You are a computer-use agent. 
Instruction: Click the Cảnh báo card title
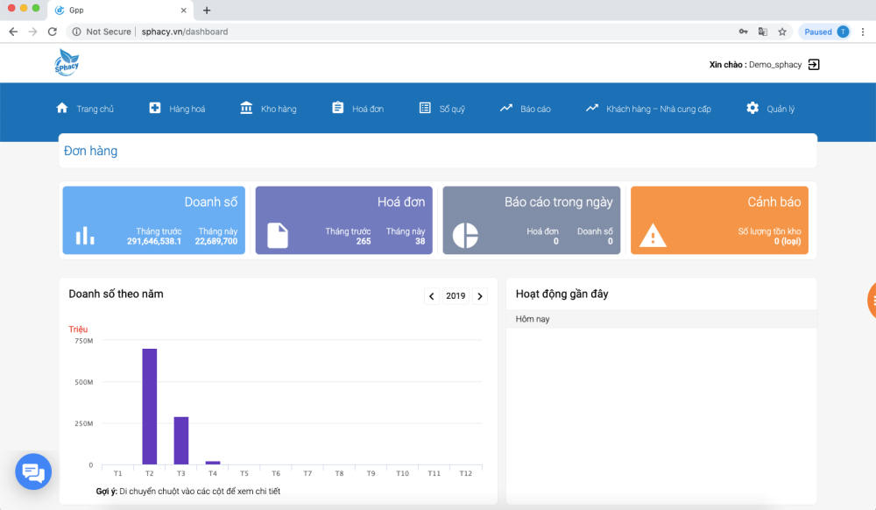tap(774, 202)
